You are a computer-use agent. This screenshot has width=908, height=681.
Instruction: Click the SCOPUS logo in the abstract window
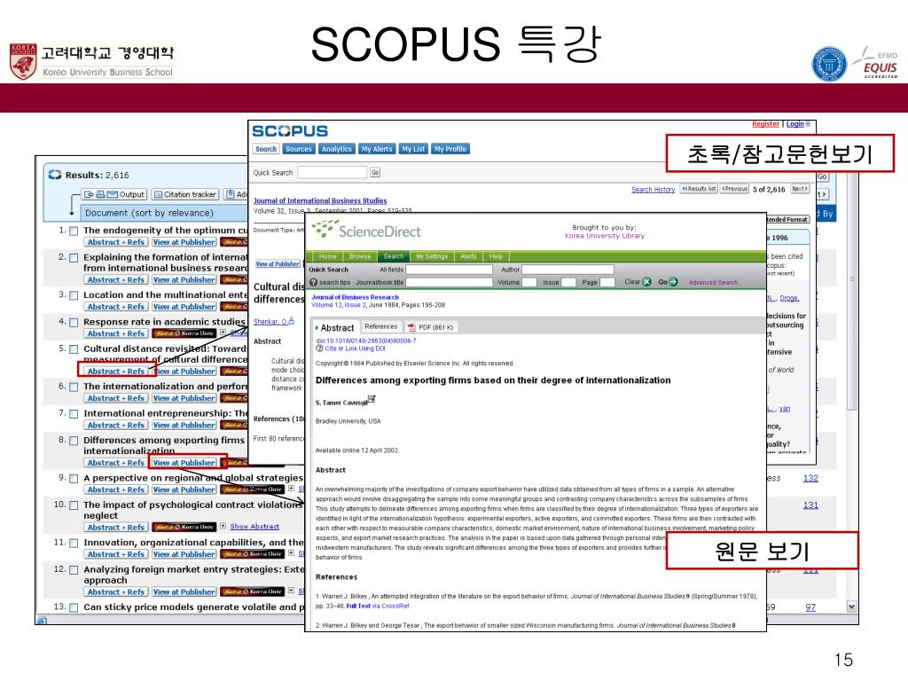coord(290,131)
